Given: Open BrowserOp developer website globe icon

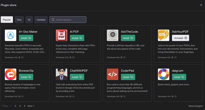Looking at the screenshot, I should (19, 96).
